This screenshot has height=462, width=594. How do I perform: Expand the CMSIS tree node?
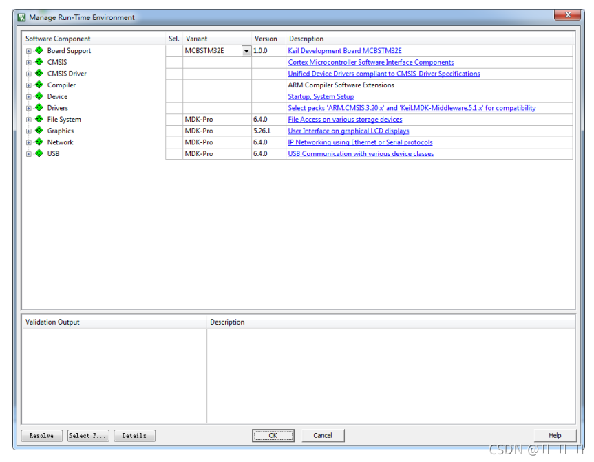[x=28, y=62]
